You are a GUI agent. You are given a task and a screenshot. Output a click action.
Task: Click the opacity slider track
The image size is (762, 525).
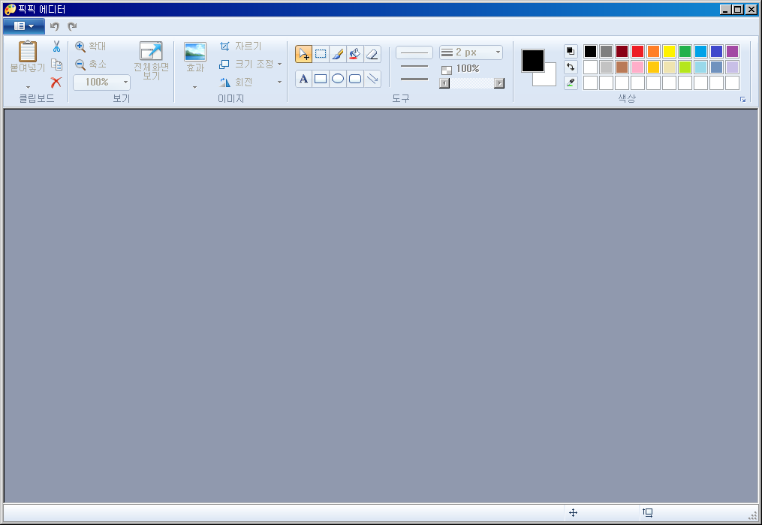pos(472,83)
